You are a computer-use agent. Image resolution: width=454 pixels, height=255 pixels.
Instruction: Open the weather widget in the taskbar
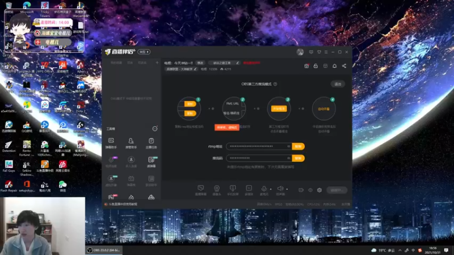tap(384, 250)
